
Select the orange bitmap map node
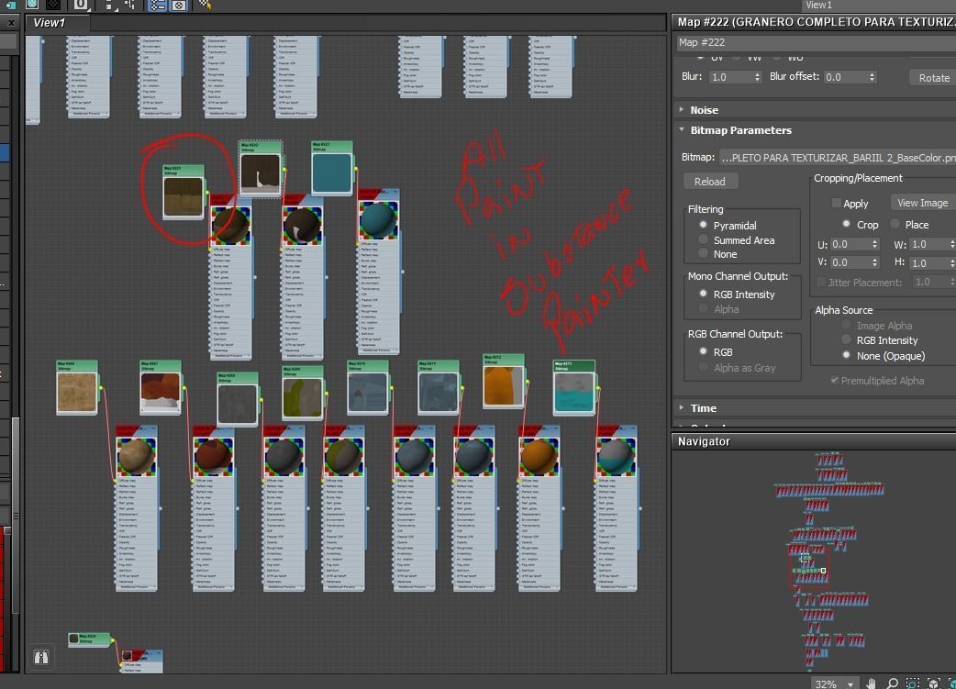coord(503,382)
